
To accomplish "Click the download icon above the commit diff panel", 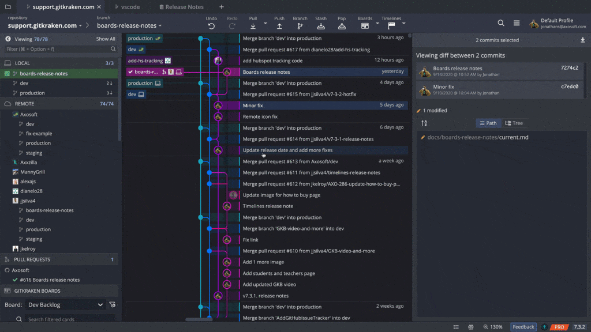I will 582,39.
